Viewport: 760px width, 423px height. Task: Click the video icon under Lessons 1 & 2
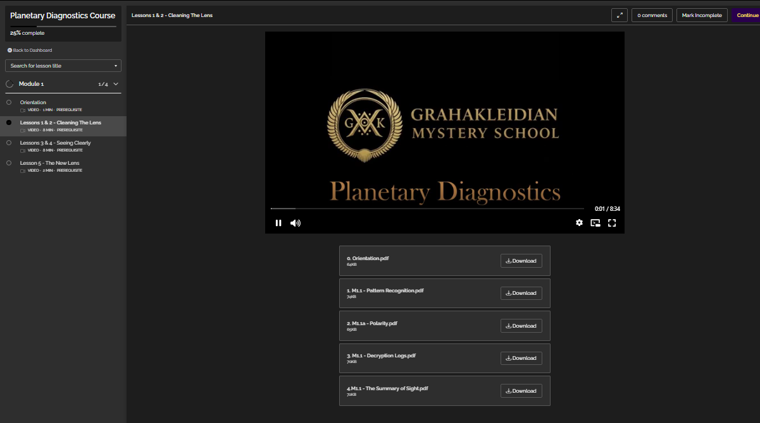tap(23, 130)
